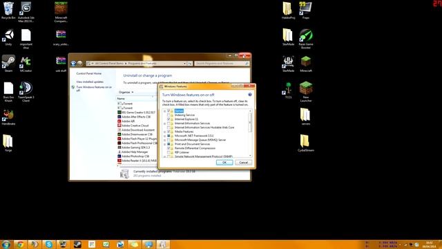Select Adobe Photoshop CS6 in program list
This screenshot has height=249, width=442.
pyautogui.click(x=135, y=156)
